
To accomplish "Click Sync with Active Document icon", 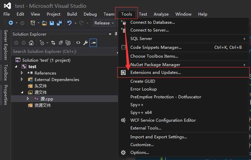I will tap(53, 43).
